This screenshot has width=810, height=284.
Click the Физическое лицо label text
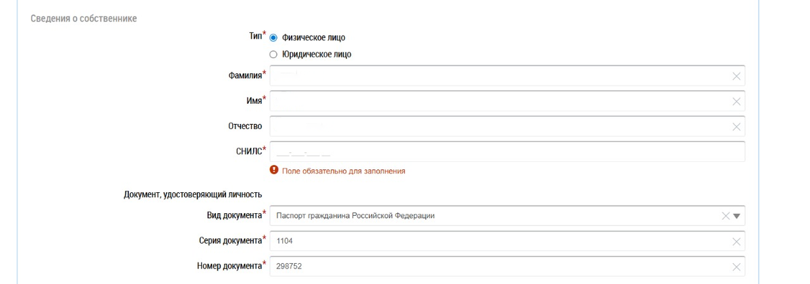tap(313, 38)
